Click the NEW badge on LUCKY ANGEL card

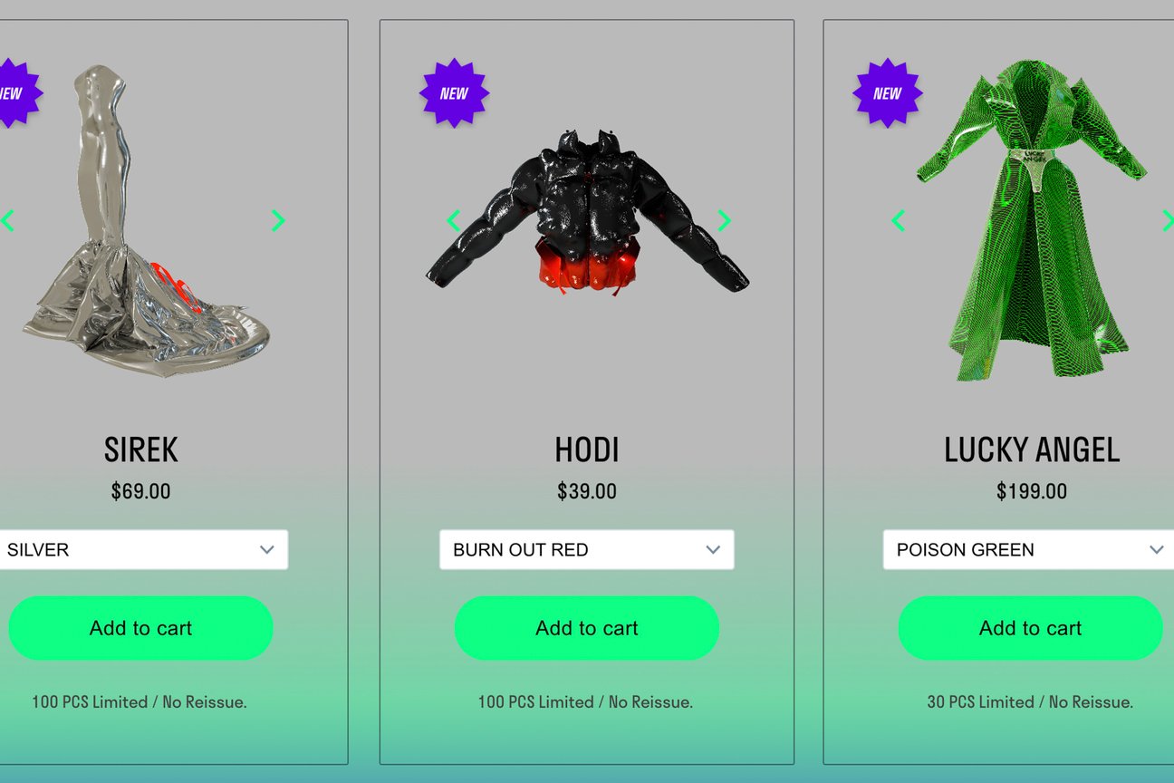(888, 93)
